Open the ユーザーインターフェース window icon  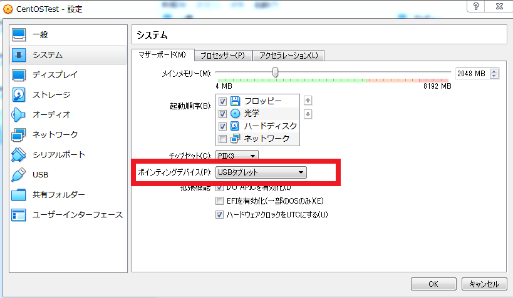click(x=18, y=215)
